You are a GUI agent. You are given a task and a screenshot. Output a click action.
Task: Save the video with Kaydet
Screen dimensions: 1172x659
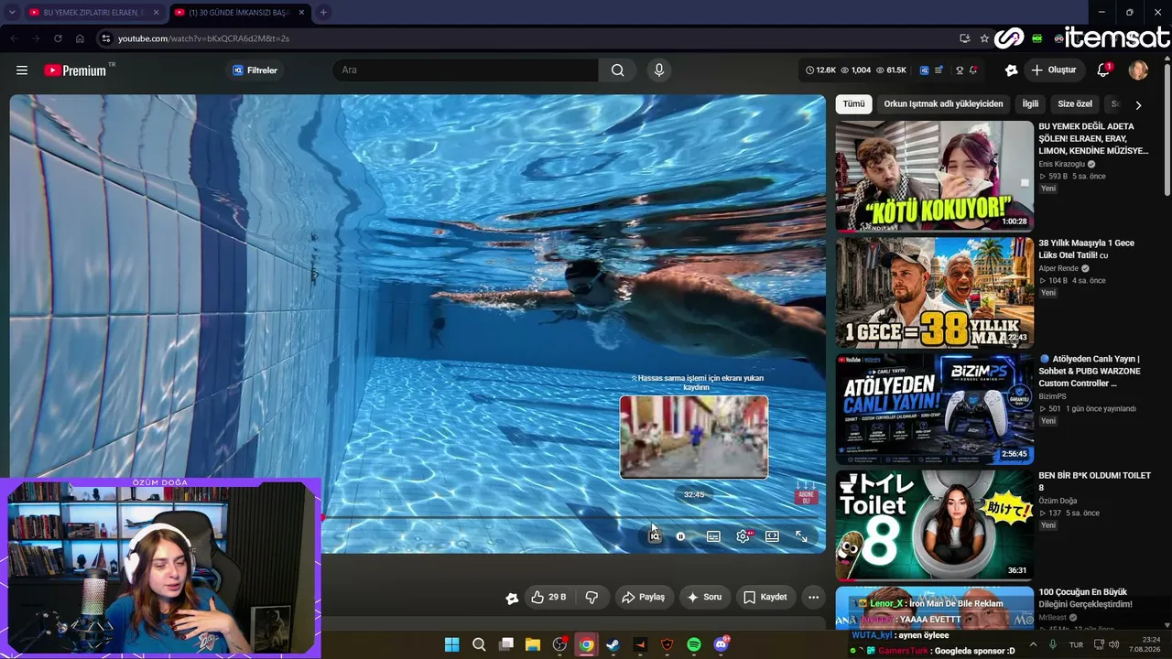(x=765, y=597)
